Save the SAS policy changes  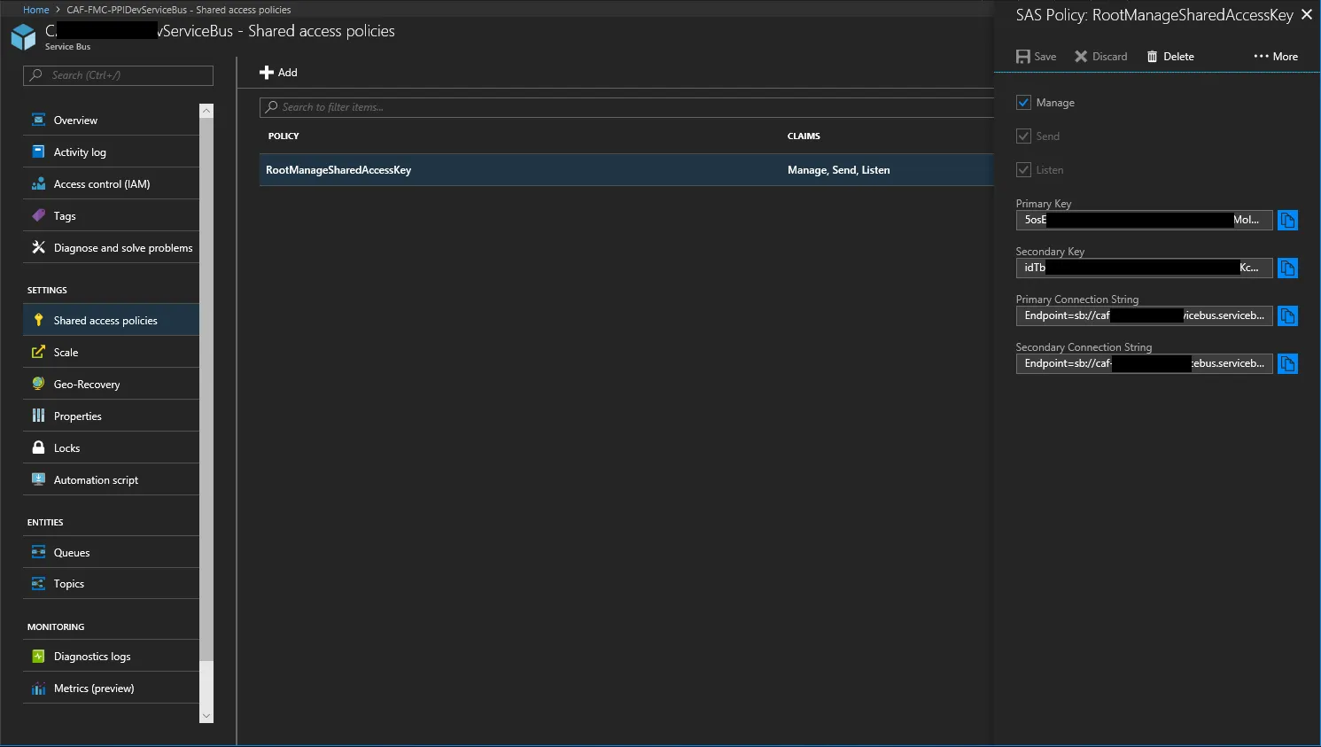click(1037, 56)
